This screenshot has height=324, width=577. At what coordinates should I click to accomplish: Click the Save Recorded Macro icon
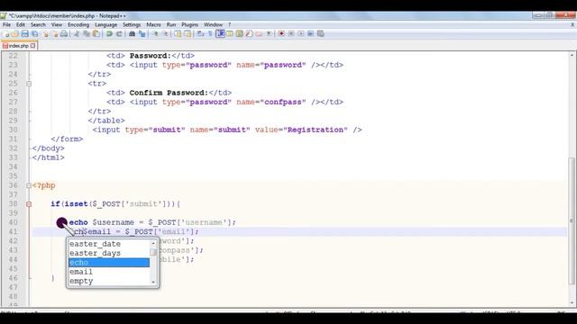321,34
